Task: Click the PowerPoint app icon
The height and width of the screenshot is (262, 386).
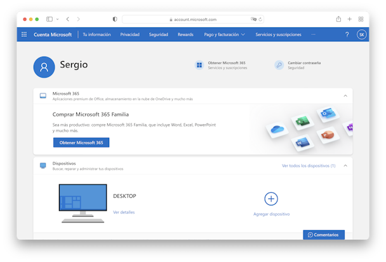Action: [328, 135]
